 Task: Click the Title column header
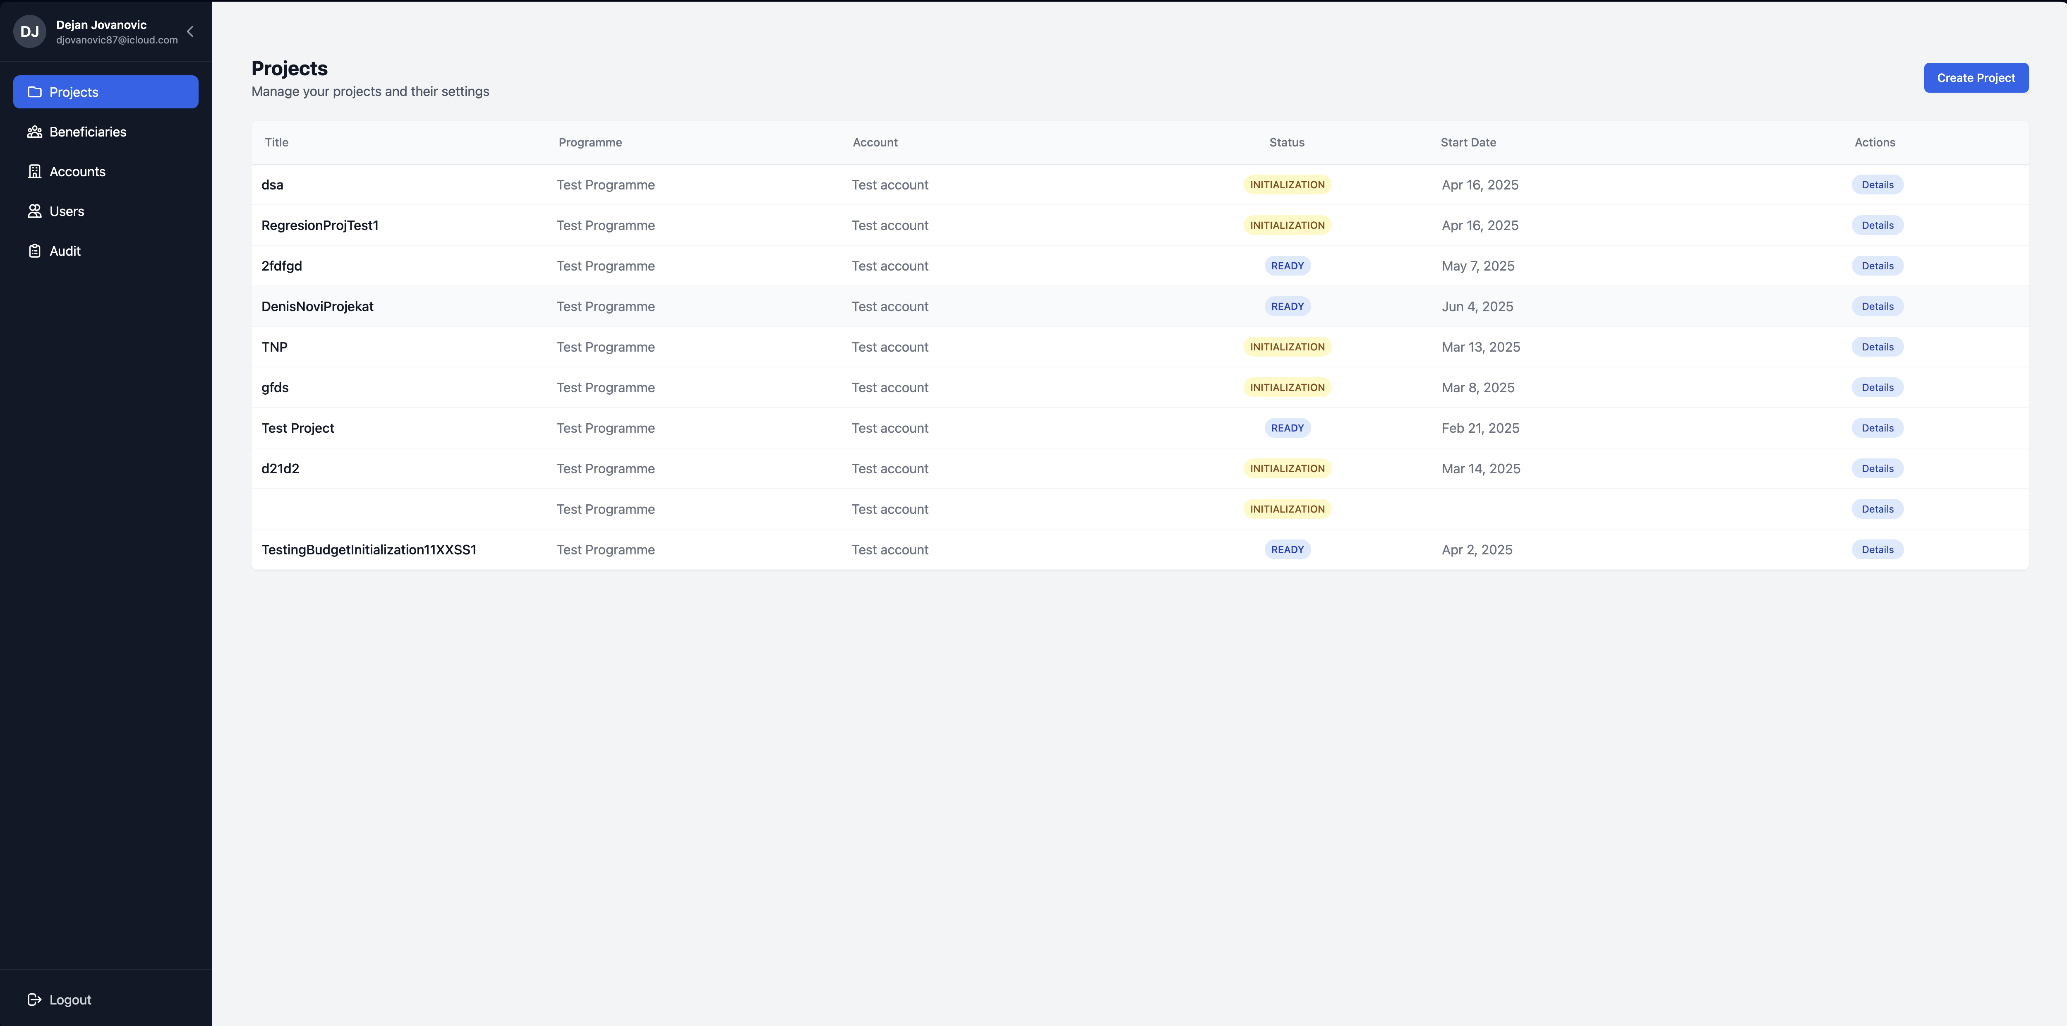276,143
